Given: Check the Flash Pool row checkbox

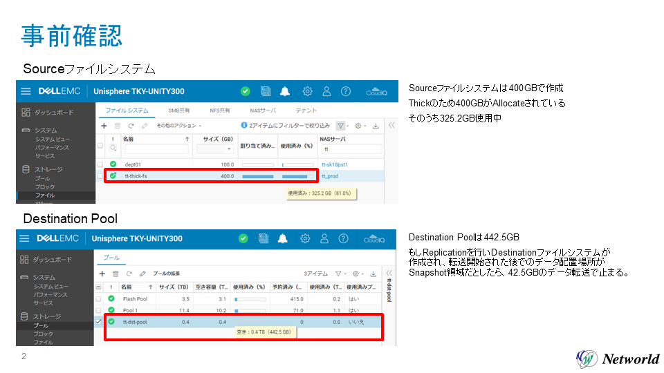Looking at the screenshot, I should (x=99, y=299).
